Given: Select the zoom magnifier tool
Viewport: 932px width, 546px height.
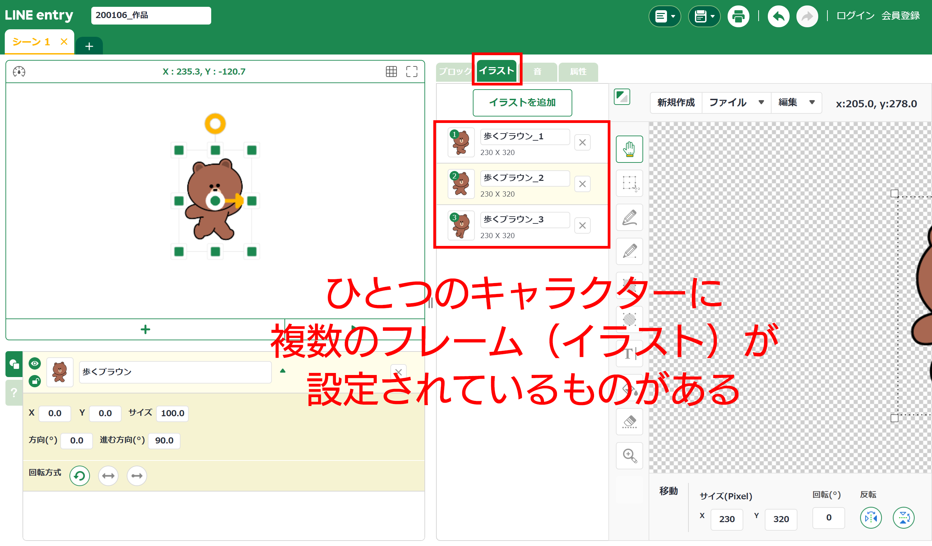Looking at the screenshot, I should click(629, 456).
